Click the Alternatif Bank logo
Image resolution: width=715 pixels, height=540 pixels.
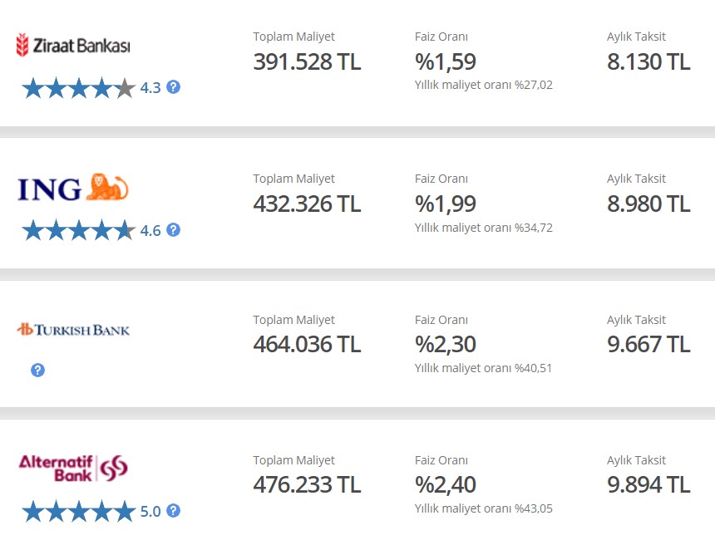coord(73,469)
